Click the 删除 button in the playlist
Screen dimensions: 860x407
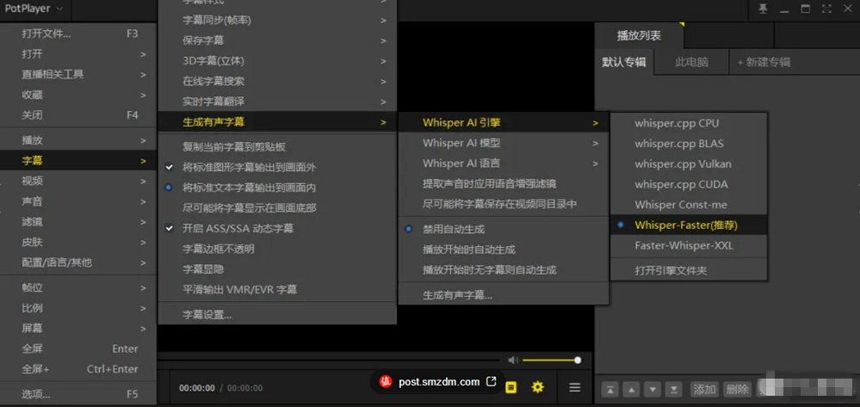738,390
